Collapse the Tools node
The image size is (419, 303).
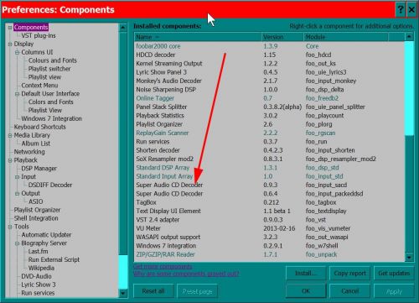pos(10,227)
